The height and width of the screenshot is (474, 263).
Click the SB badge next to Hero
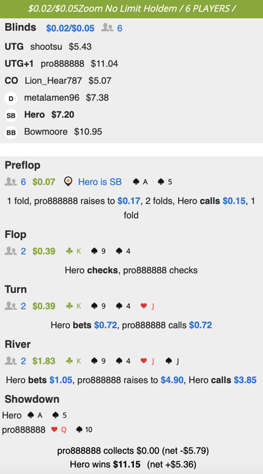click(x=11, y=115)
